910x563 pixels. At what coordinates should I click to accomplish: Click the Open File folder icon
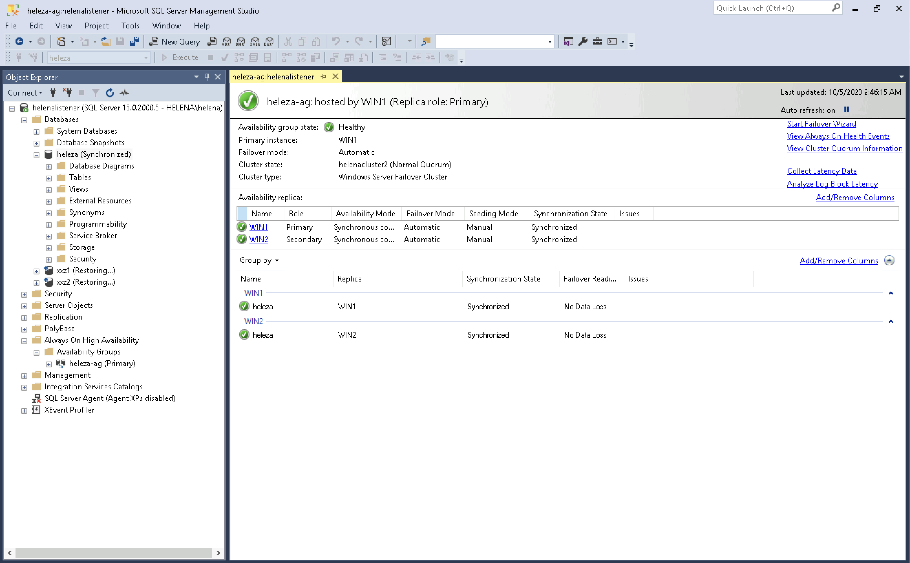(106, 42)
